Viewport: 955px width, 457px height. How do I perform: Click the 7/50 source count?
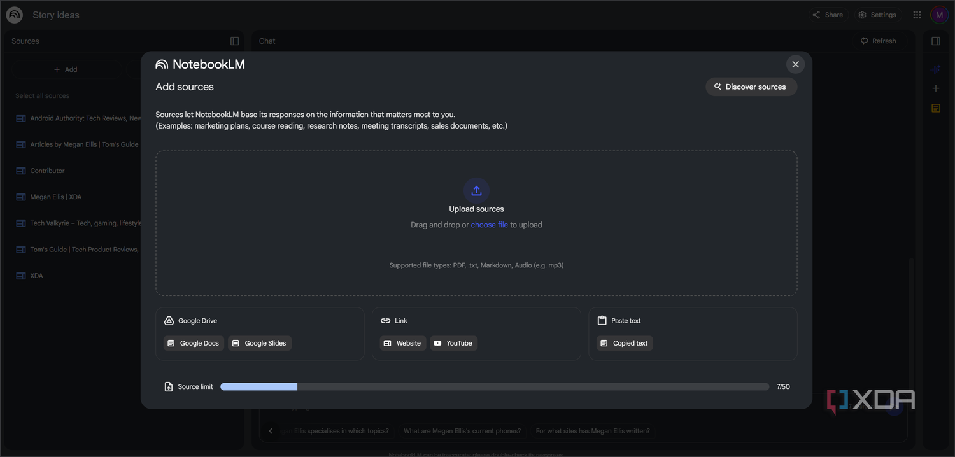click(783, 386)
